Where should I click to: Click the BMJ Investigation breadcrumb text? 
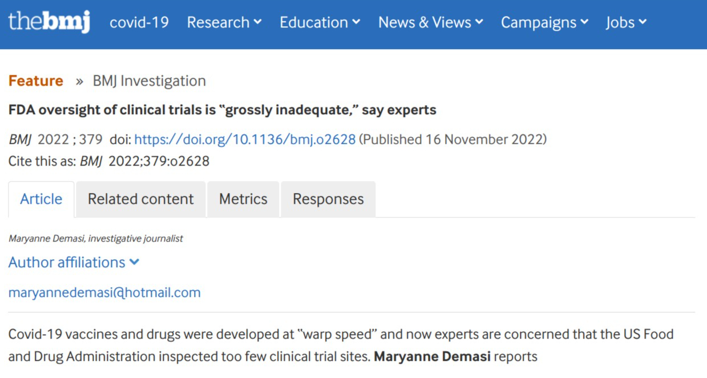150,81
